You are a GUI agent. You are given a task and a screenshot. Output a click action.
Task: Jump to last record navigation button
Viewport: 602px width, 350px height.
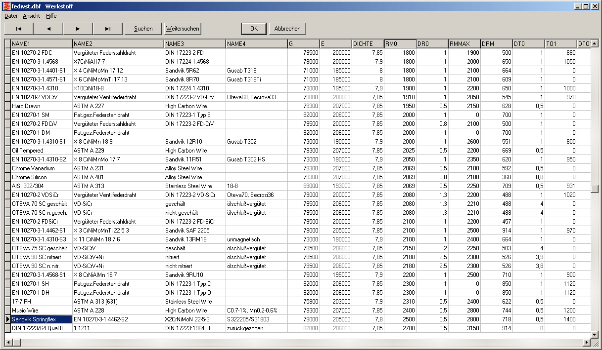108,29
